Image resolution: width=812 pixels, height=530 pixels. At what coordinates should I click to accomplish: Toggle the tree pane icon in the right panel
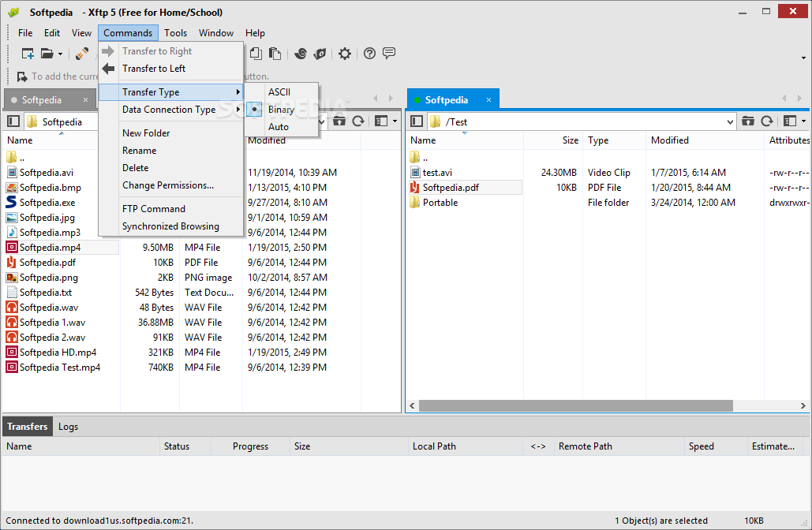[417, 121]
